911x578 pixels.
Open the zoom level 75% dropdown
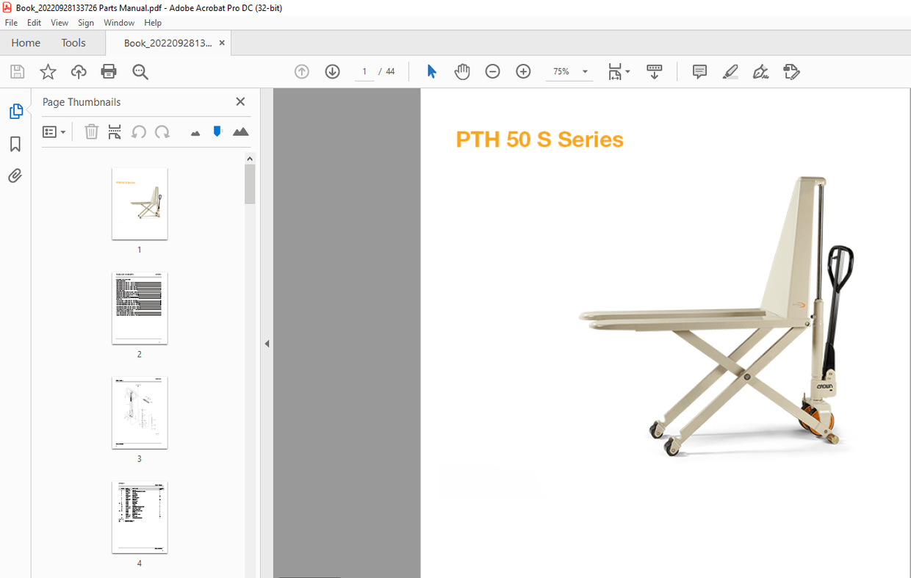click(569, 71)
